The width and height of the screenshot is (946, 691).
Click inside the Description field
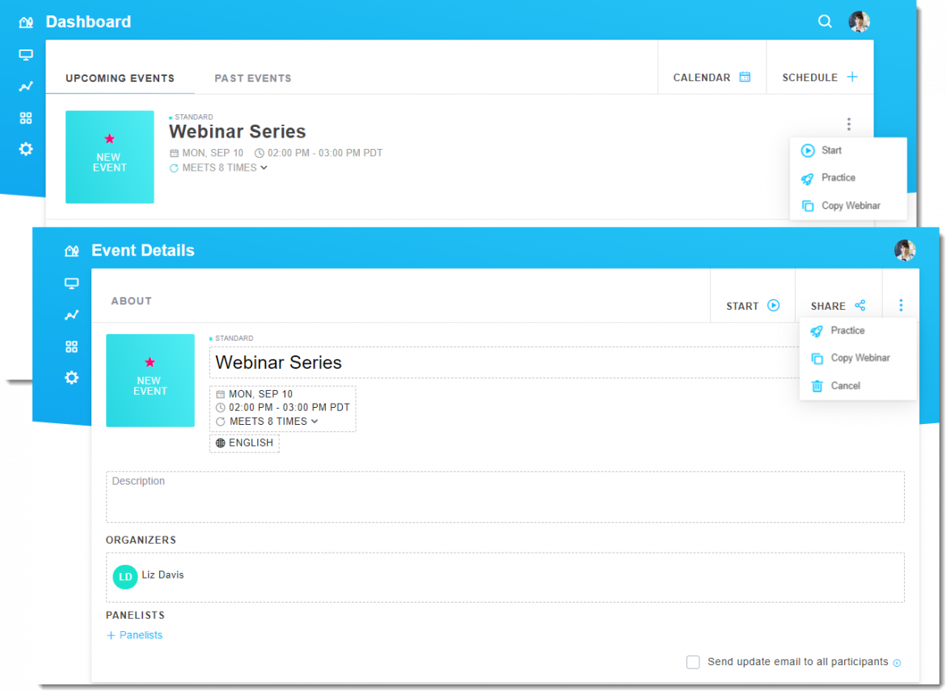(505, 495)
